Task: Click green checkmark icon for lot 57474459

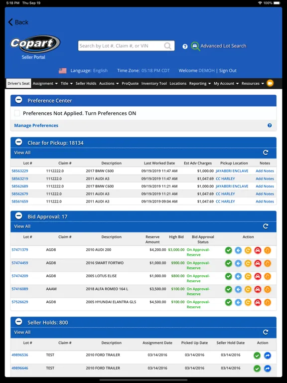Action: coord(228,263)
